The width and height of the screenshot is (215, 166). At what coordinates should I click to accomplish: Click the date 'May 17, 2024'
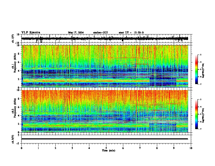point(76,33)
